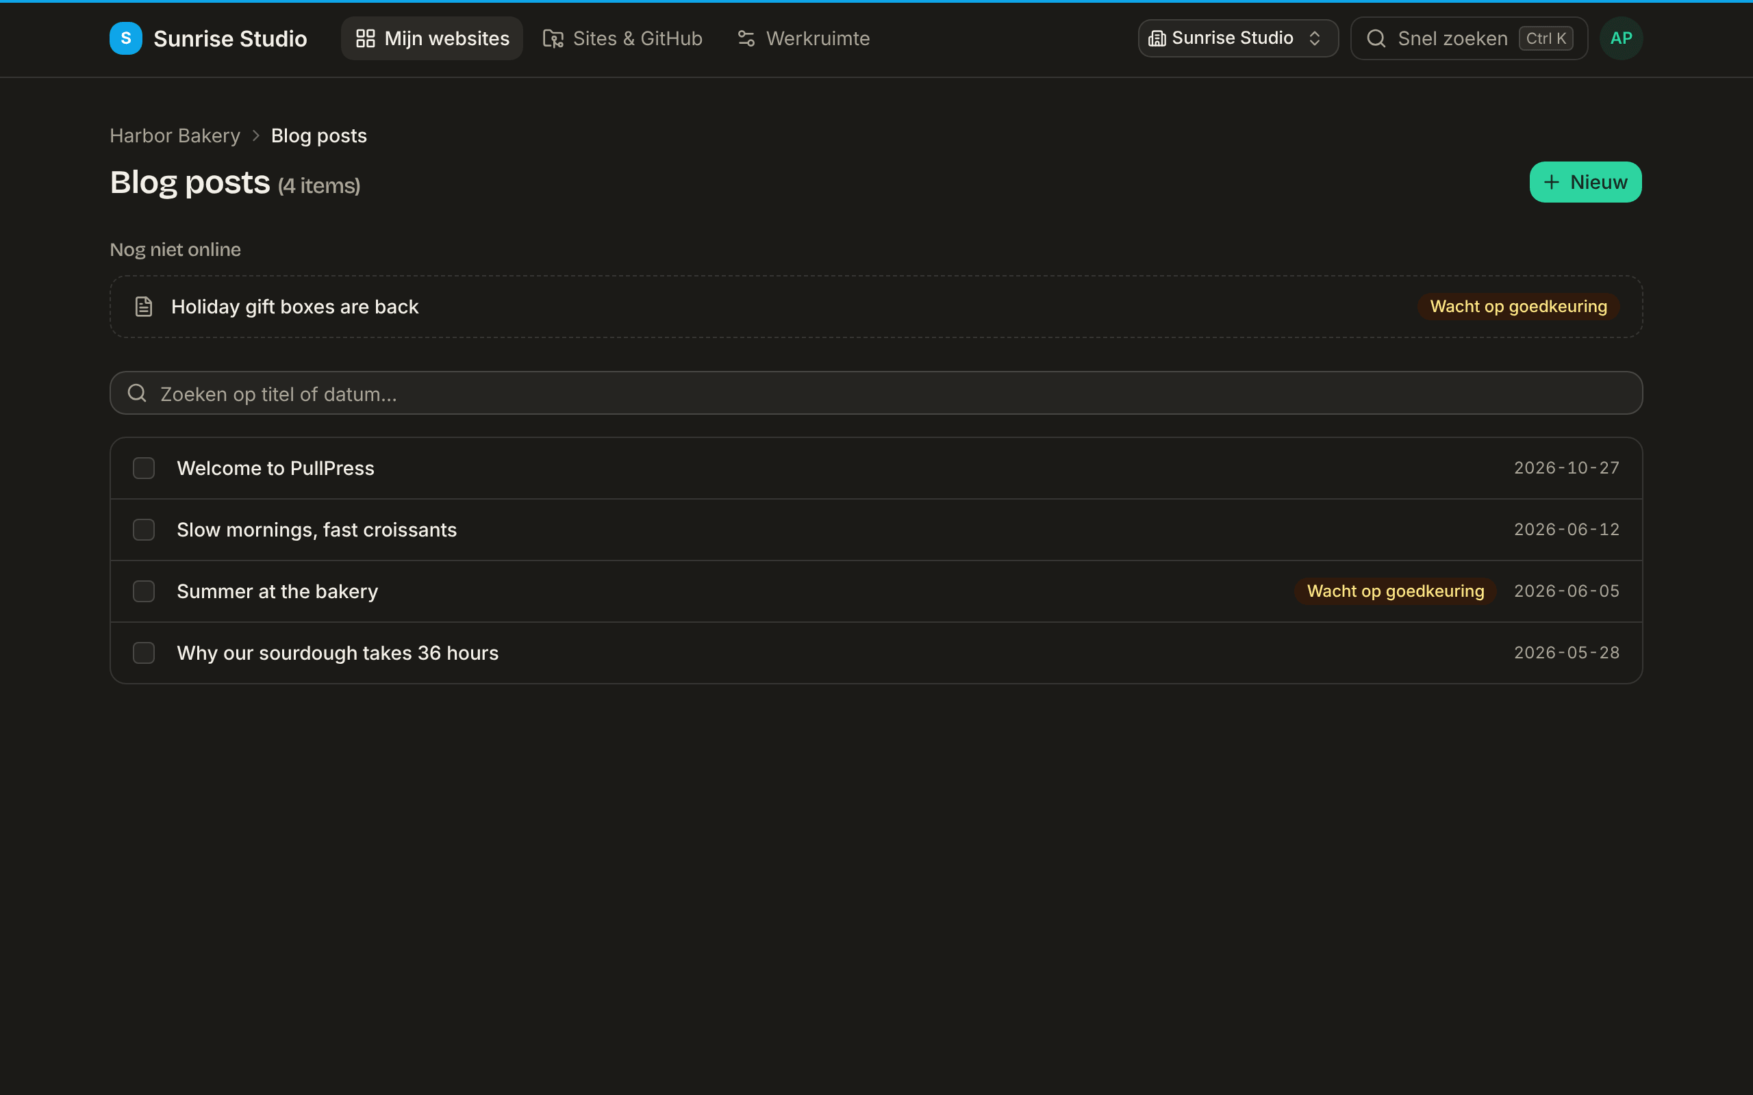1753x1095 pixels.
Task: Click Wacht op goedkeuring badge on Summer row
Action: 1395,591
